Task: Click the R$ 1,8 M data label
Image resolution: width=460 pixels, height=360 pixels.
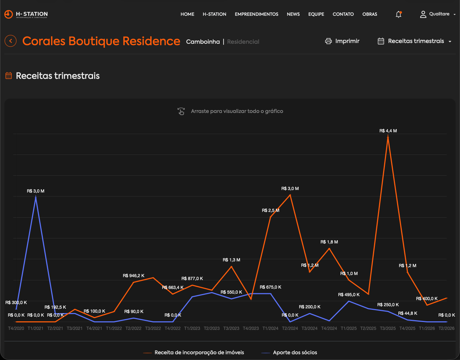Action: [329, 242]
